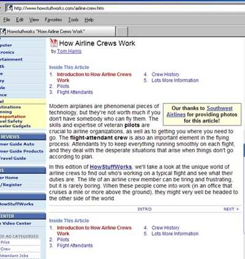245x259 pixels.
Task: Click the page icon on the Howstuffworks tab
Action: point(3,31)
